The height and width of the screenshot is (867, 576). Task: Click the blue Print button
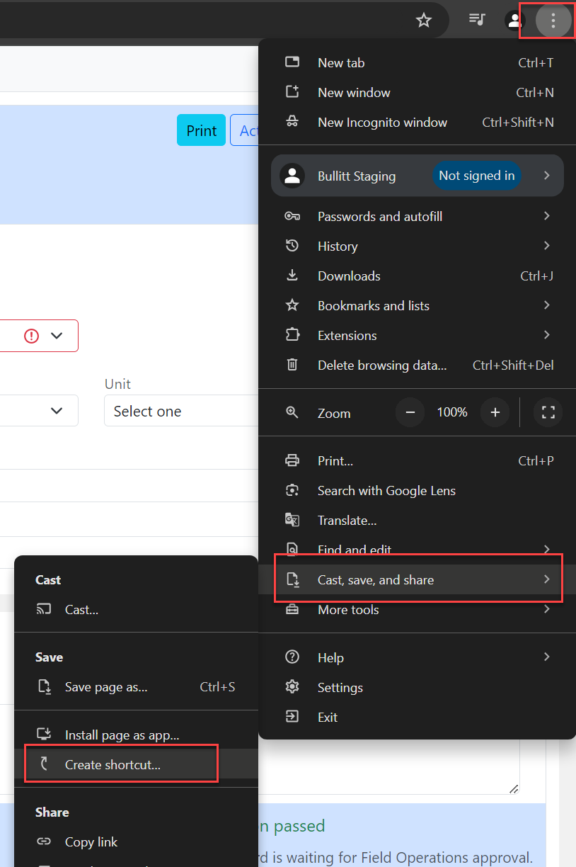click(201, 131)
